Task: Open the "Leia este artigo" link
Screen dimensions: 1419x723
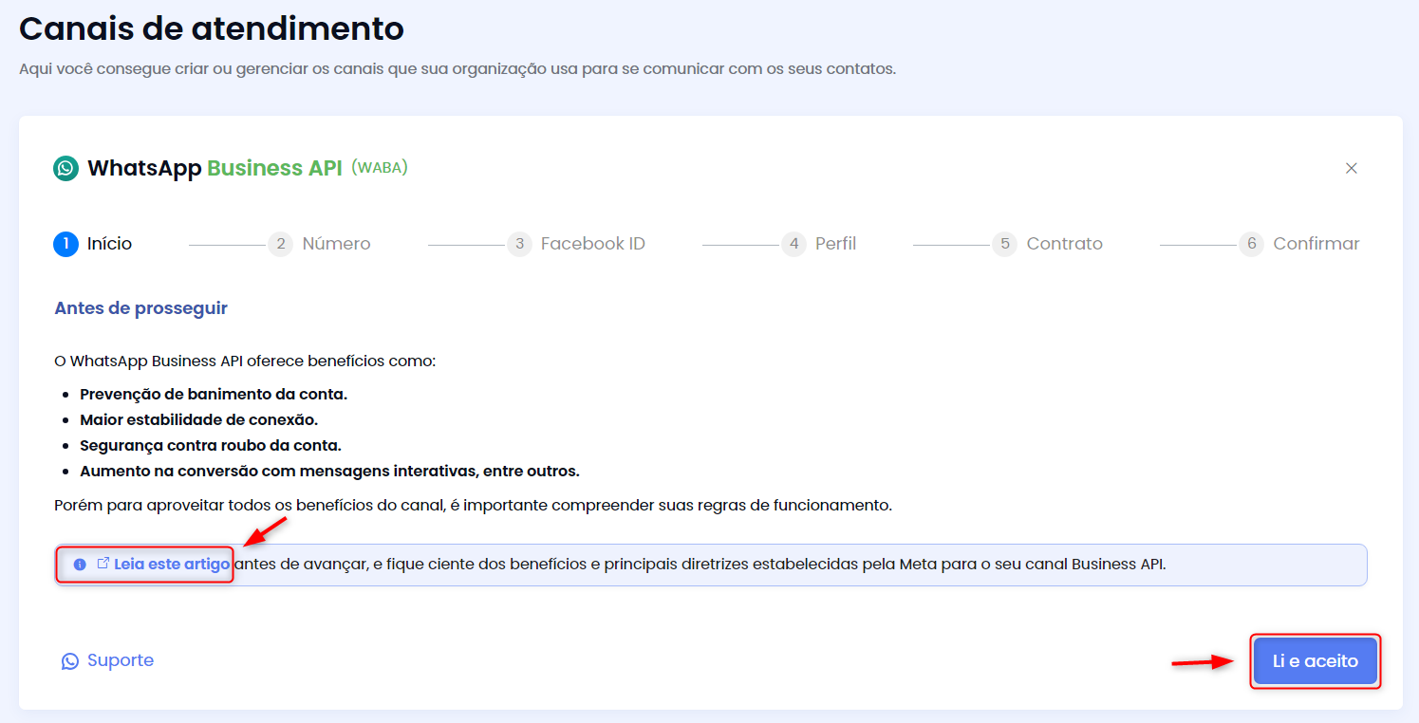Action: [172, 565]
